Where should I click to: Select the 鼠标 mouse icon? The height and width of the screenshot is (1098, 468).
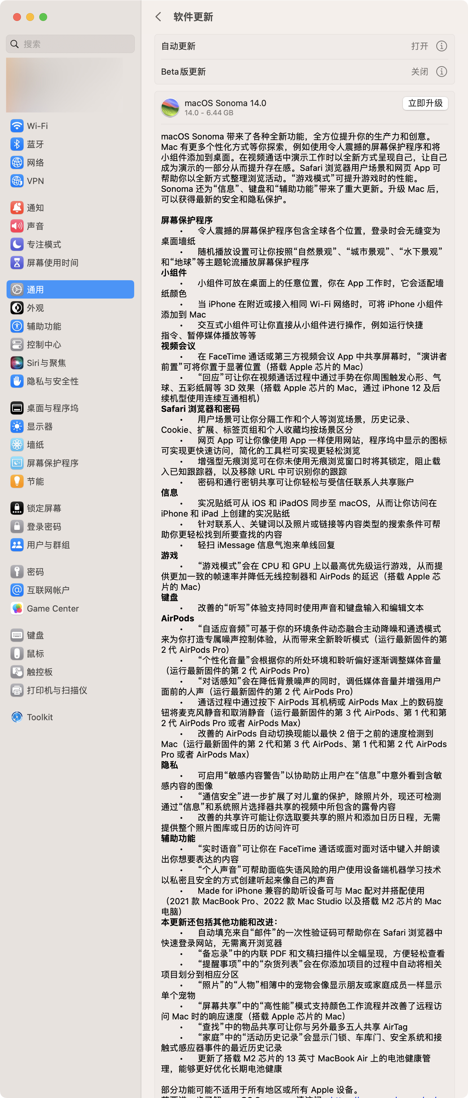tap(17, 653)
